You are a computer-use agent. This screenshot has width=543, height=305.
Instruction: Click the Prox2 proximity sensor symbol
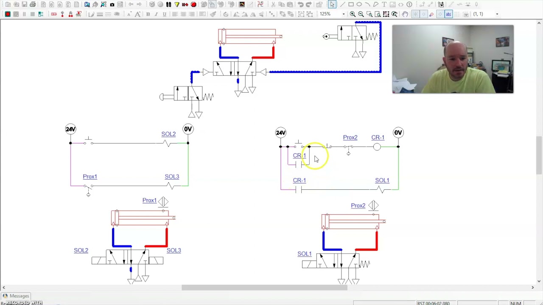373,205
